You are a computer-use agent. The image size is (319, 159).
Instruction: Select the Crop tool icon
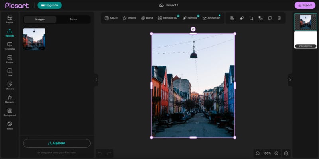(x=251, y=18)
